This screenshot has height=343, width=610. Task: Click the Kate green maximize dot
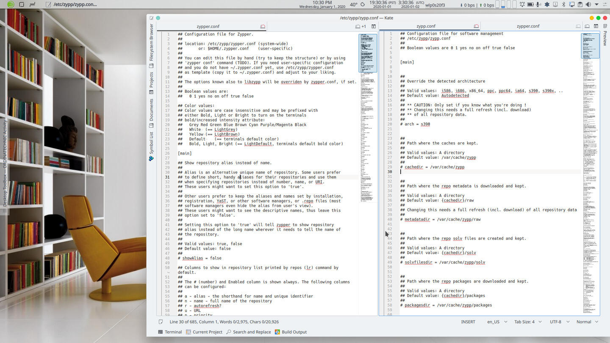click(598, 18)
